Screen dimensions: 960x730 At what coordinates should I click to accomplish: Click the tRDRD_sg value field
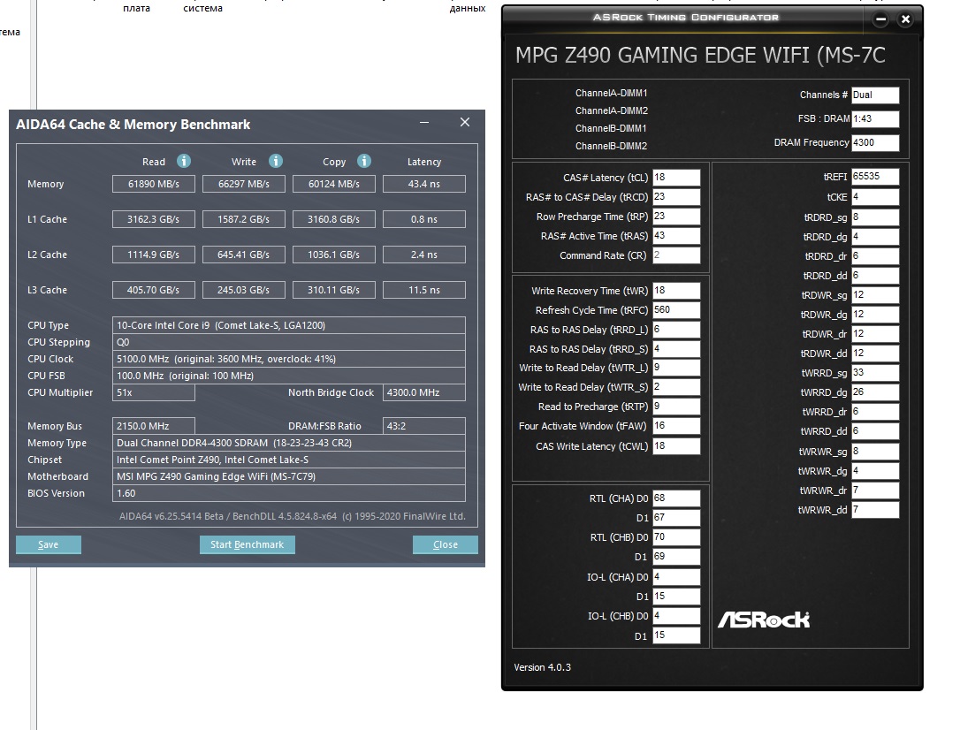point(875,217)
